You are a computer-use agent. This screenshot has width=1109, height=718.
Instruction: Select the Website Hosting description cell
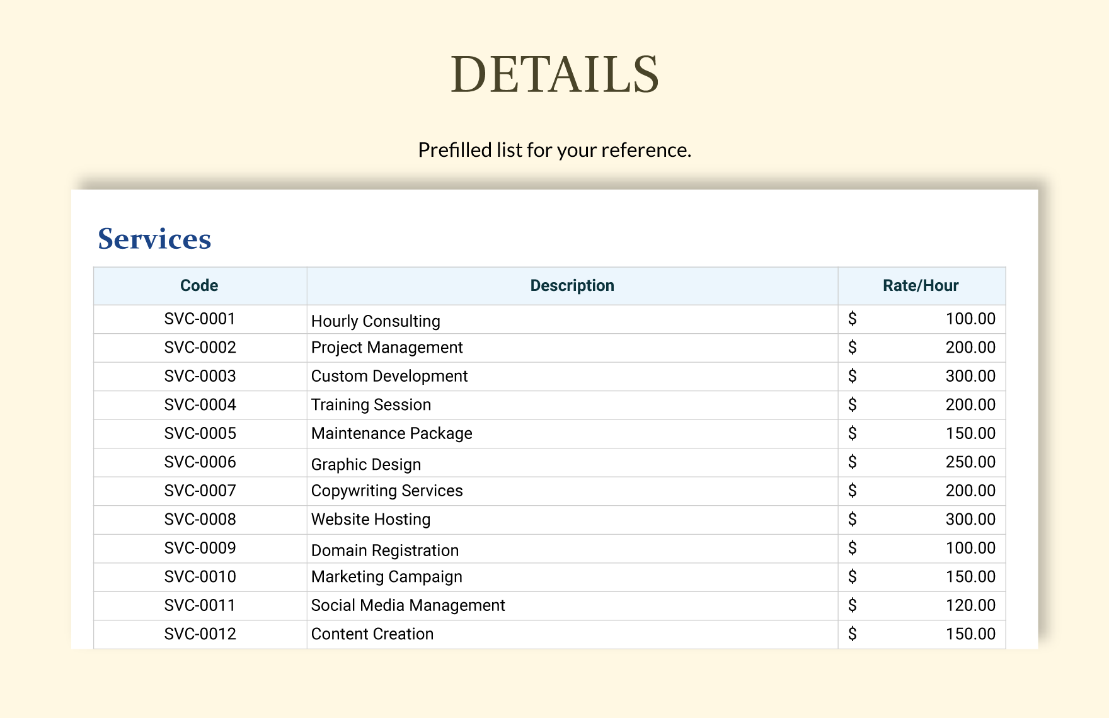(x=371, y=520)
